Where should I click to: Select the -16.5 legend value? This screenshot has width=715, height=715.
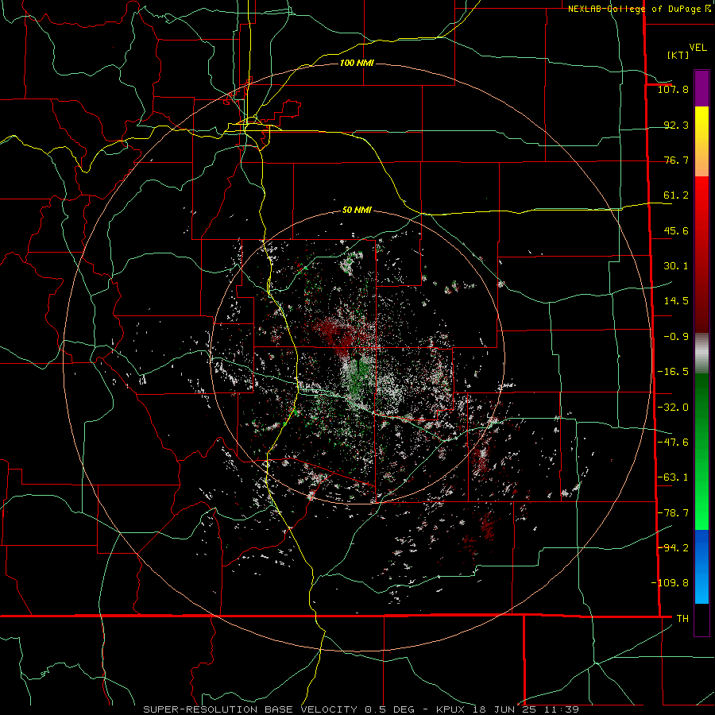[x=673, y=372]
